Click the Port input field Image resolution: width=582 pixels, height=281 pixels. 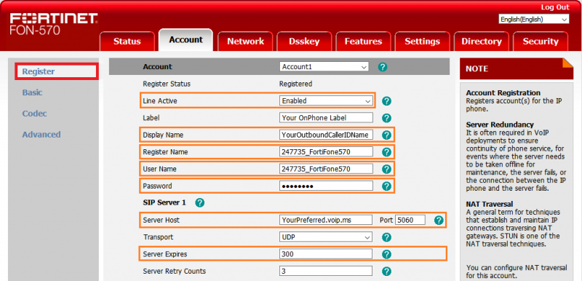point(410,220)
